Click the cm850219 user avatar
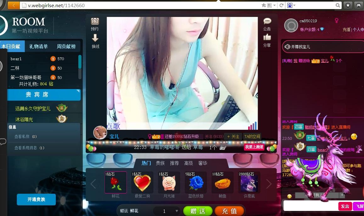The height and width of the screenshot is (216, 364). coord(291,25)
